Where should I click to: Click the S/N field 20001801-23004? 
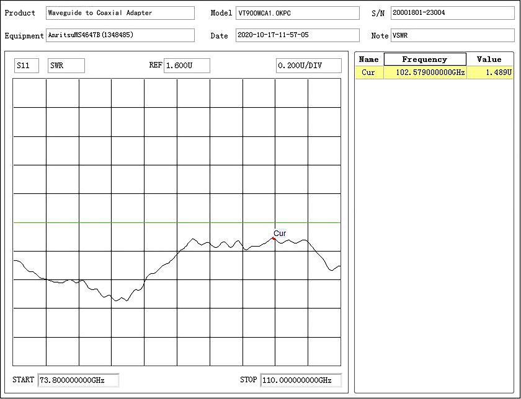click(x=452, y=13)
